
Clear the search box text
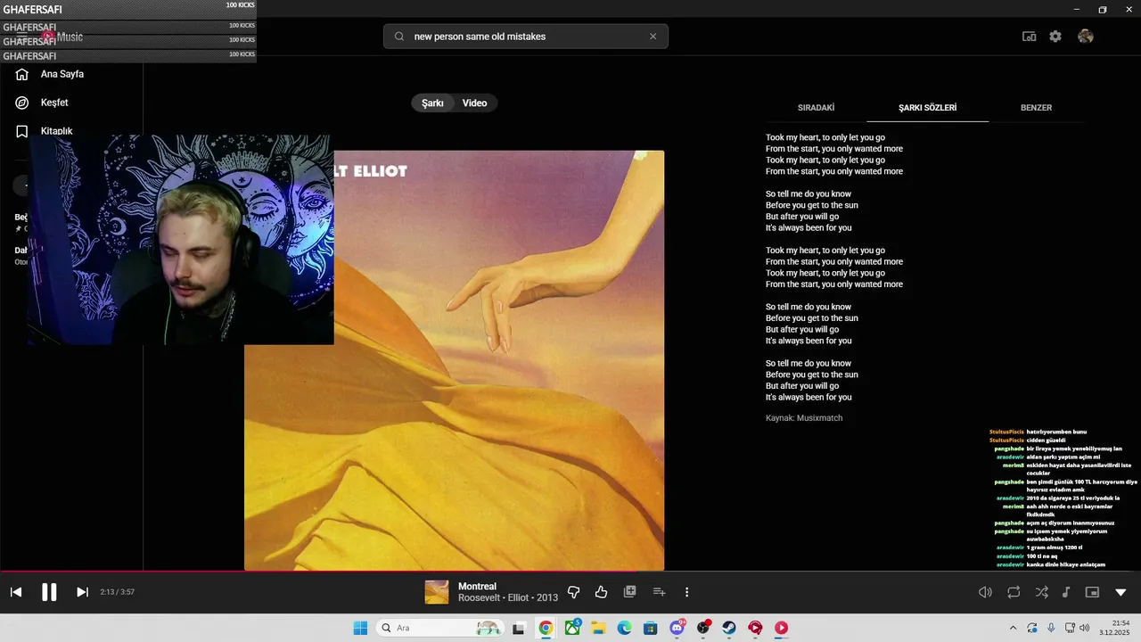click(x=653, y=37)
